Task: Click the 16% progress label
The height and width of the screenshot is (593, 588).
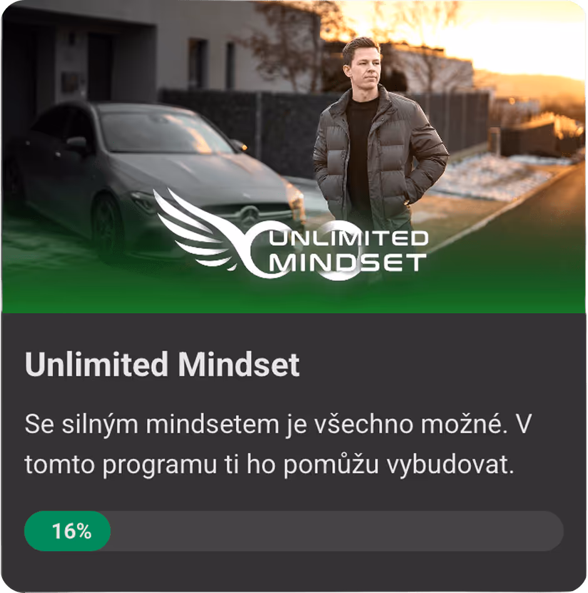Action: (72, 531)
